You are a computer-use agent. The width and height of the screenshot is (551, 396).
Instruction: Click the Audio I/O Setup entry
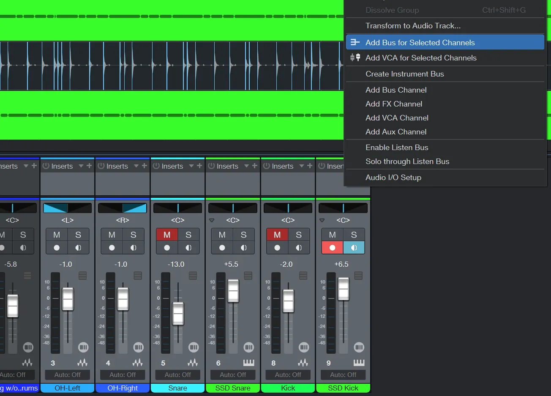pyautogui.click(x=393, y=178)
